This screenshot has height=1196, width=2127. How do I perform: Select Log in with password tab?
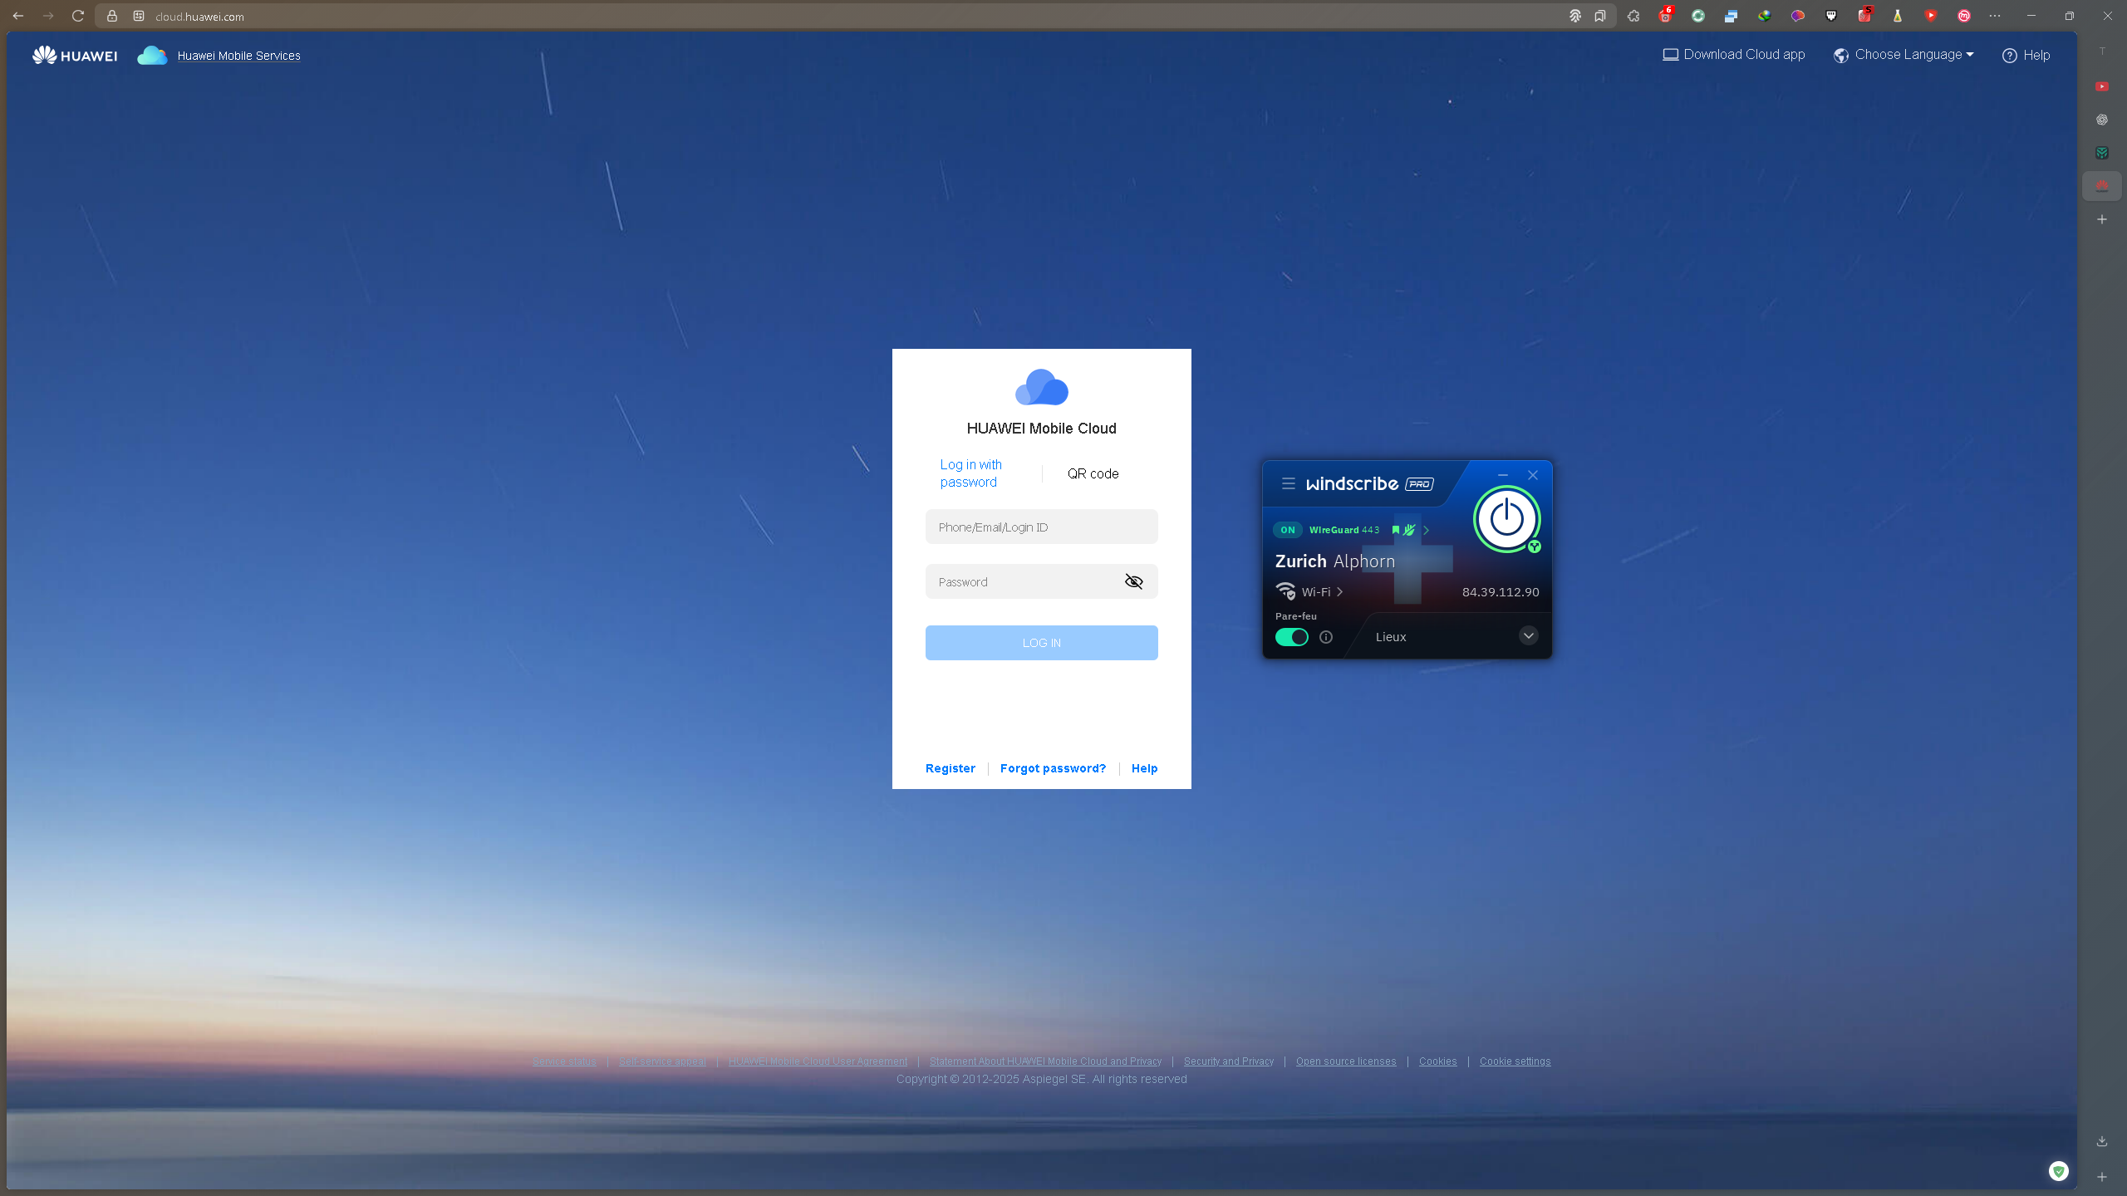970,473
